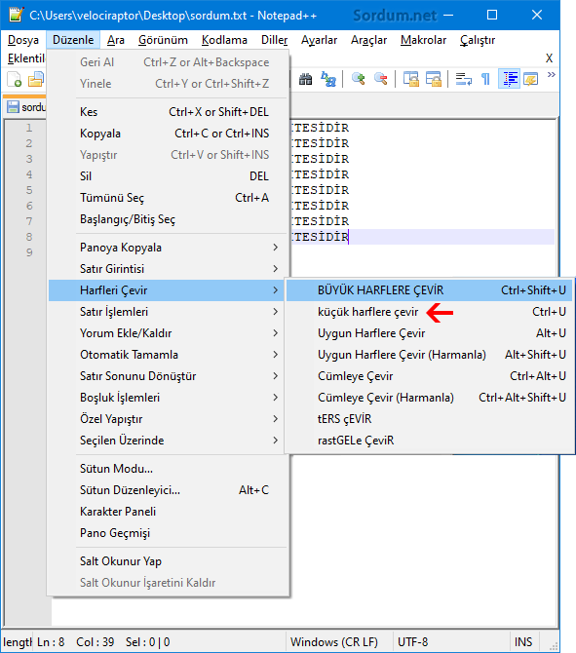Click the Open file folder icon
576x653 pixels.
[x=36, y=79]
